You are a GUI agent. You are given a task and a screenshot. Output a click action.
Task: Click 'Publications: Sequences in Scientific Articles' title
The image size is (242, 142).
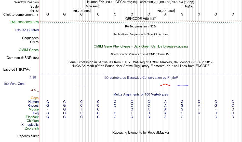point(141,34)
